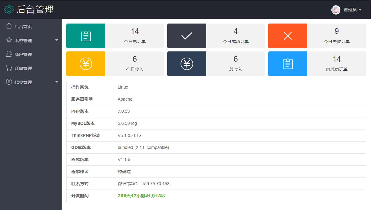Click the dark blue yen icon for 总收入
The width and height of the screenshot is (371, 210).
[x=187, y=64]
